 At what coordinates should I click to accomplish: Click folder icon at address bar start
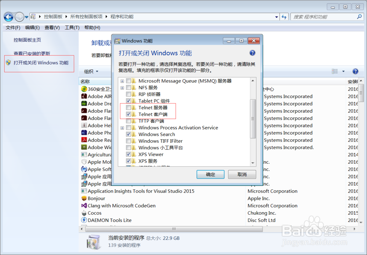(33, 17)
